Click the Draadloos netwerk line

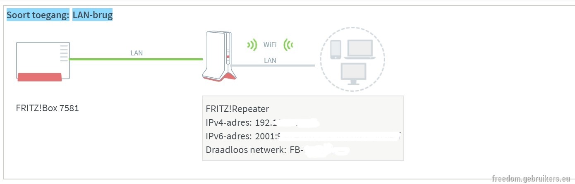pos(277,149)
